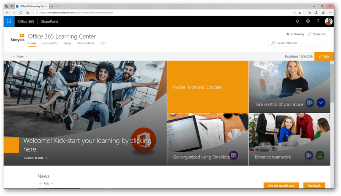Open the Office 365 link in suite bar
The width and height of the screenshot is (341, 196).
[26, 22]
